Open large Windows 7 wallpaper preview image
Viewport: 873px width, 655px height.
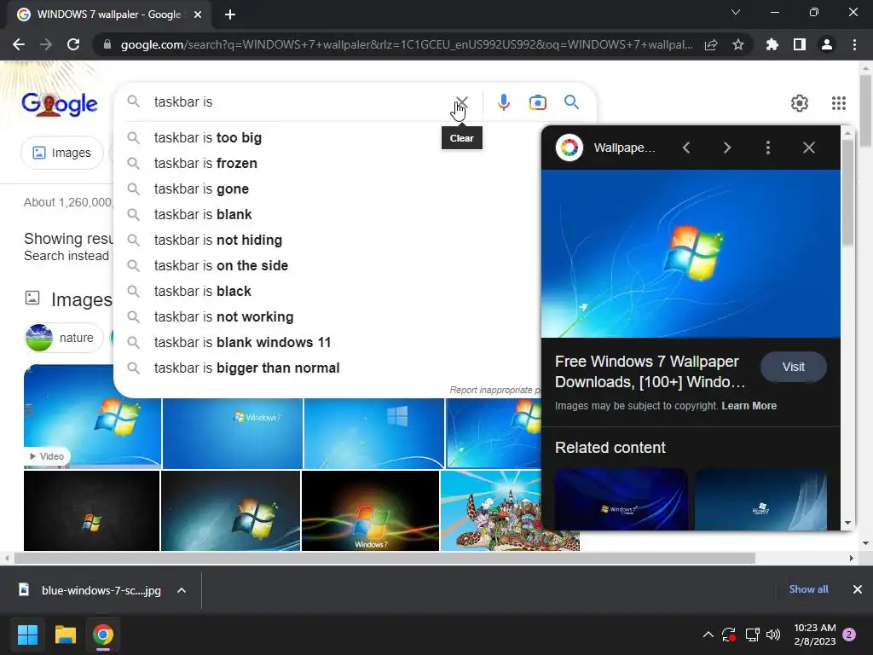pos(691,254)
